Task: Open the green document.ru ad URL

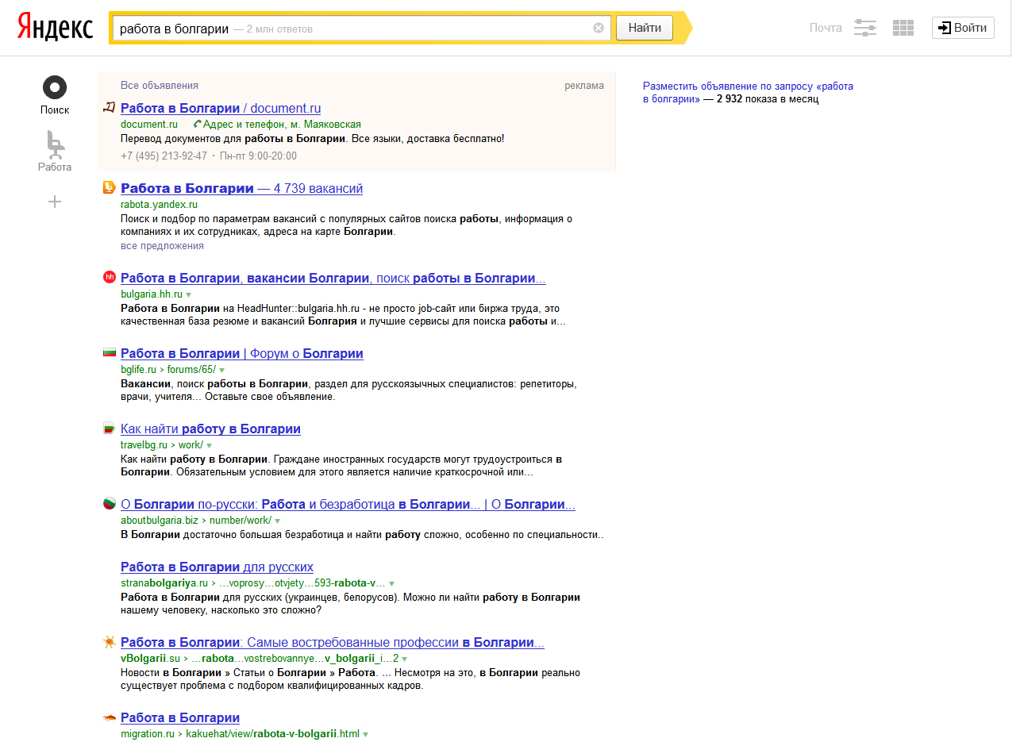Action: click(149, 124)
